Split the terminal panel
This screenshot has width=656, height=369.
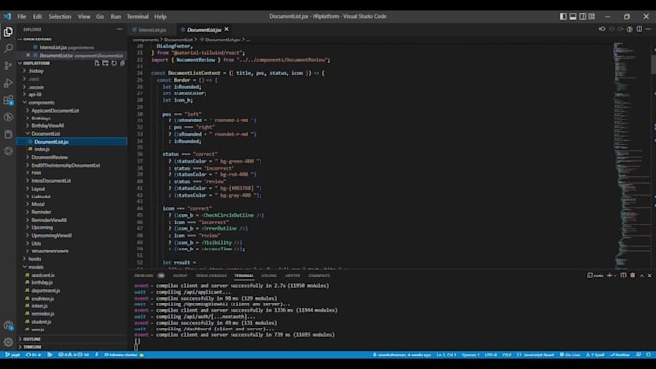tap(623, 276)
